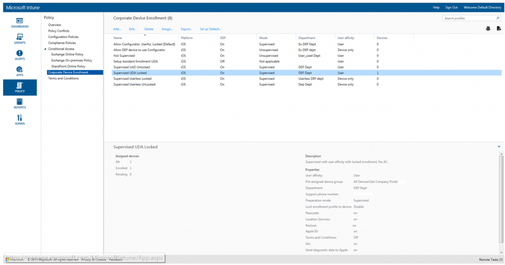
Task: Sort by the Devices column header
Action: pos(382,38)
